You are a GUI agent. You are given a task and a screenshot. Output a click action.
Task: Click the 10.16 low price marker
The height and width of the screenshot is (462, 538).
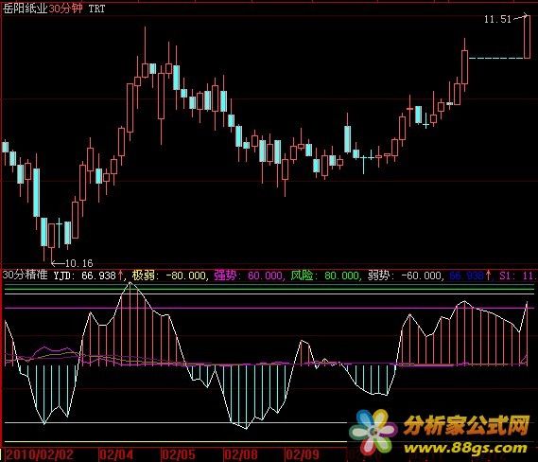[78, 263]
